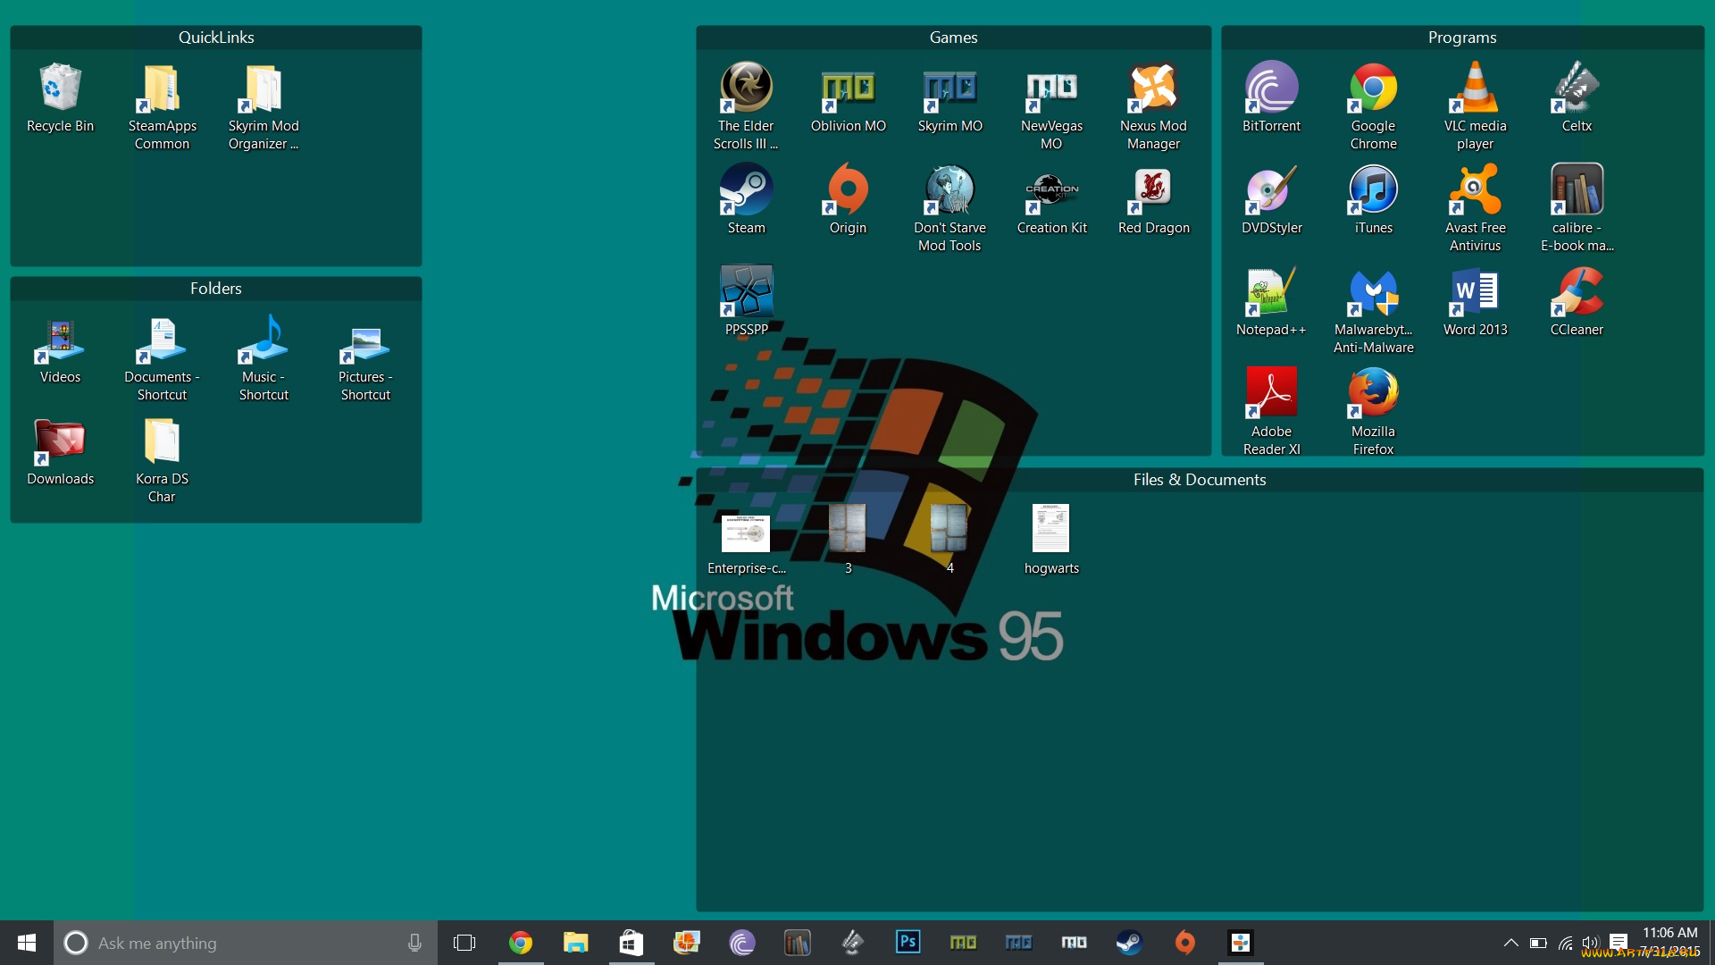Launch Nexus Mod Manager

[x=1153, y=89]
